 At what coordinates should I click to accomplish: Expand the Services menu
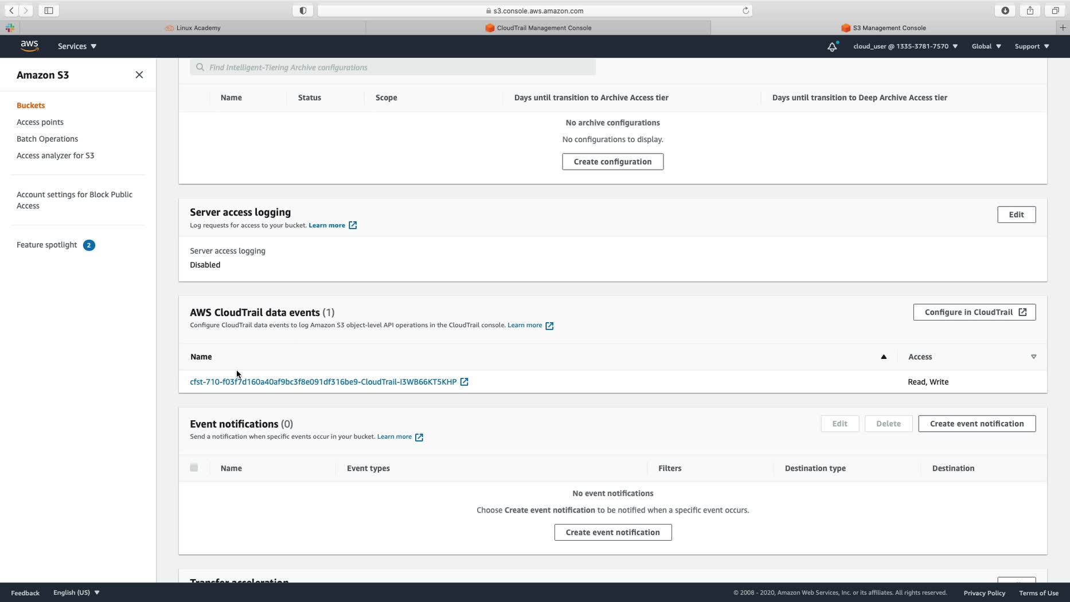(x=77, y=46)
